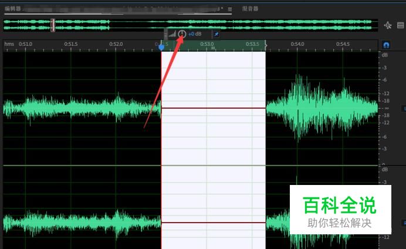Click the blue playhead marker
The width and height of the screenshot is (406, 249).
click(x=161, y=47)
